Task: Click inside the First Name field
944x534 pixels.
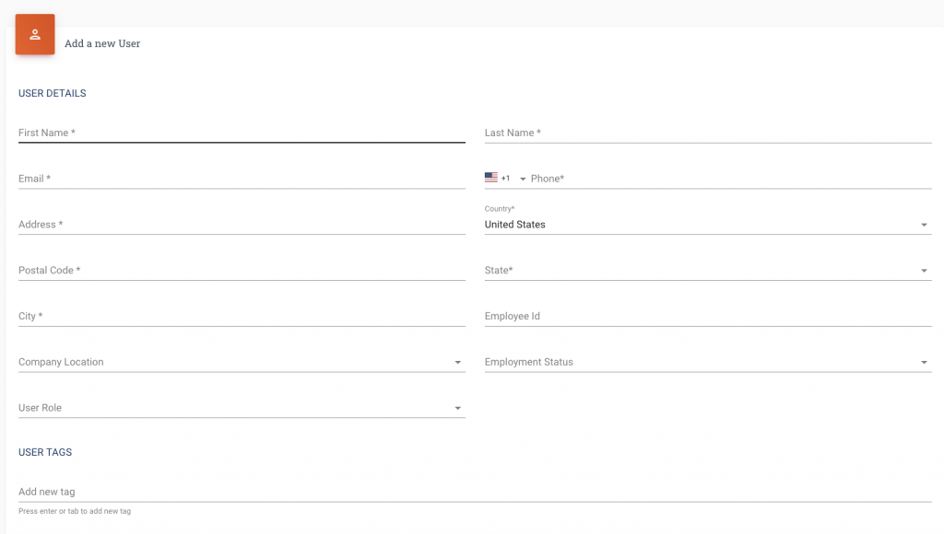Action: pos(184,133)
